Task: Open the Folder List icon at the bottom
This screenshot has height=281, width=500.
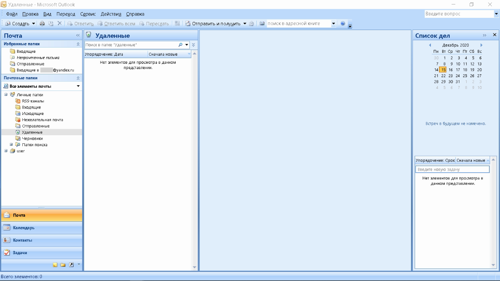Action: 63,265
